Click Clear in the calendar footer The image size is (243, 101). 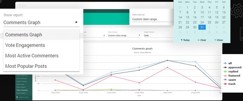(202, 40)
